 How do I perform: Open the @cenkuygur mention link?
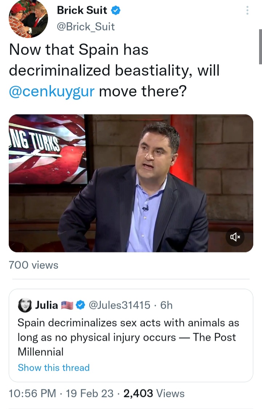pos(52,90)
